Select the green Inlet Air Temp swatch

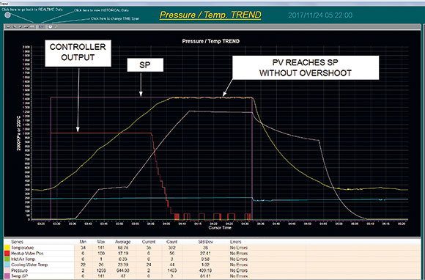coord(7,259)
